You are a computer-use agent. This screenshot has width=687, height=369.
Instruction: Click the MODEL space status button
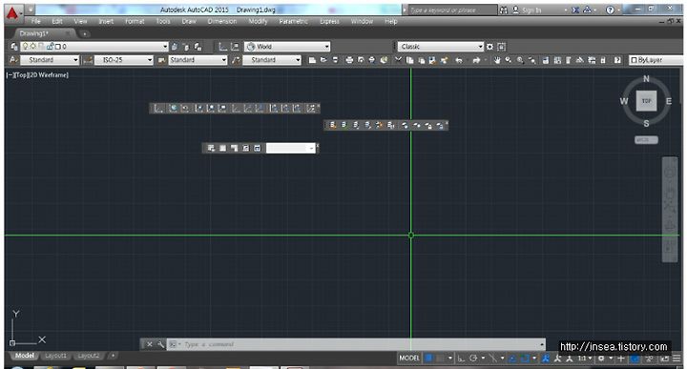coord(409,359)
